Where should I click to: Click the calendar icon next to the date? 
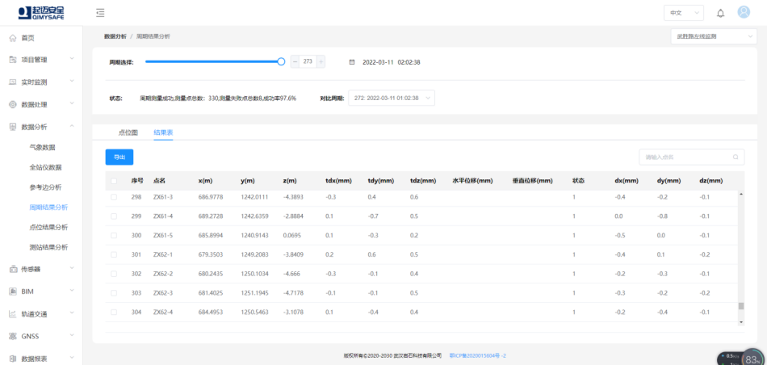(352, 62)
